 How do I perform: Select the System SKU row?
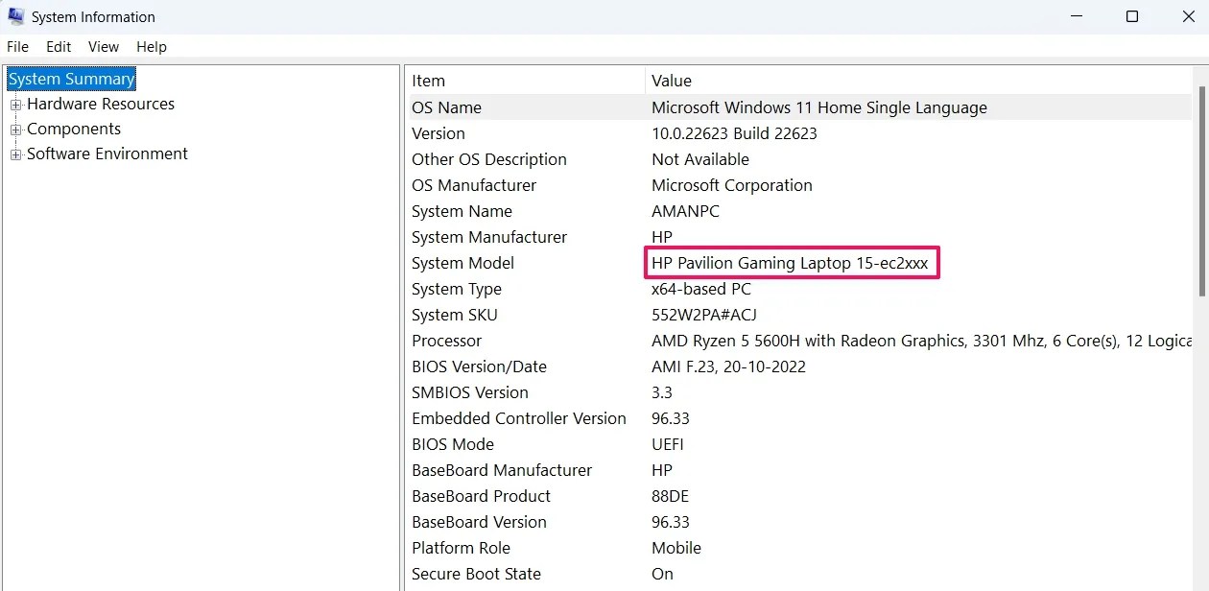coord(798,315)
